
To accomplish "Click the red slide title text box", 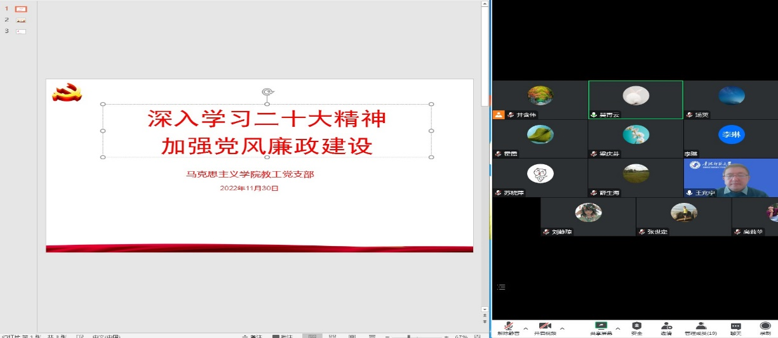I will (267, 131).
